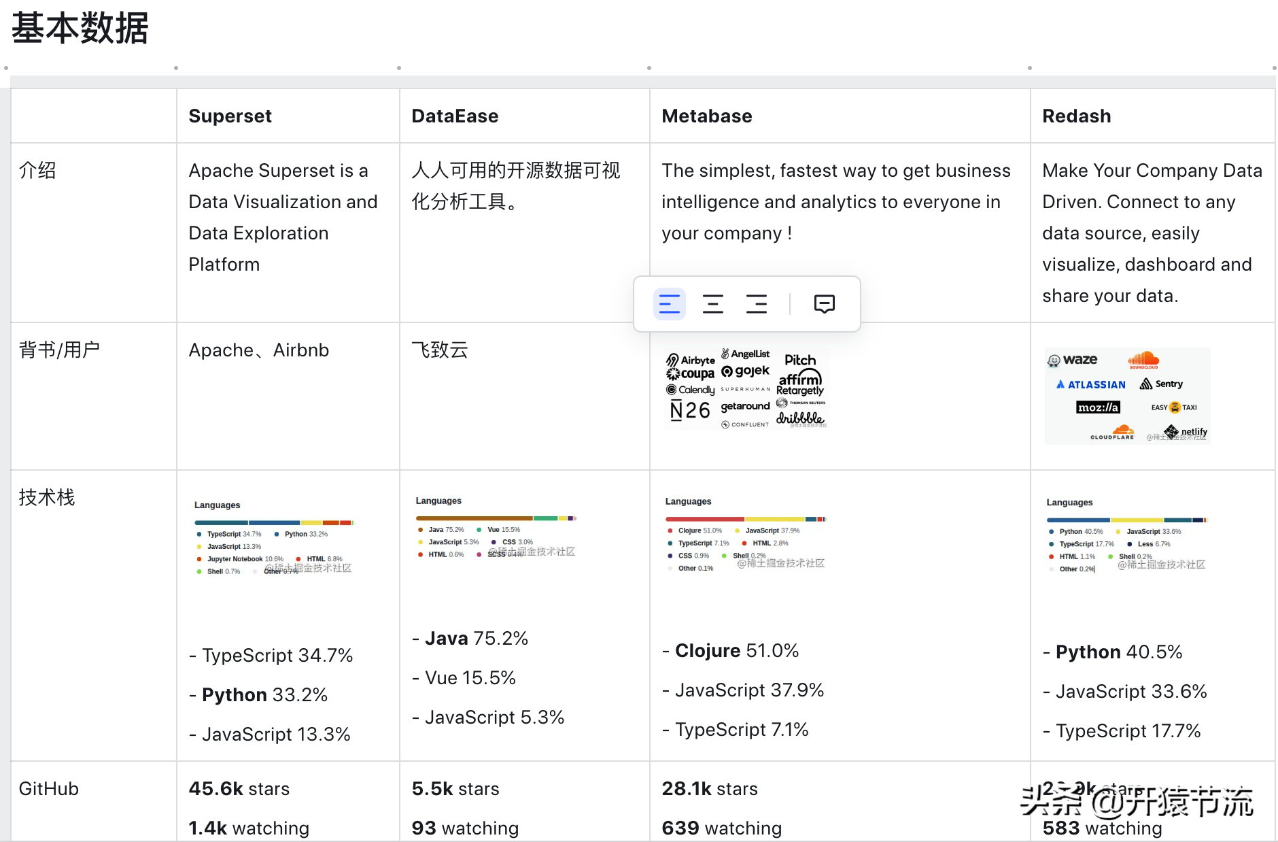Open the Metabase customer logos image

click(746, 390)
